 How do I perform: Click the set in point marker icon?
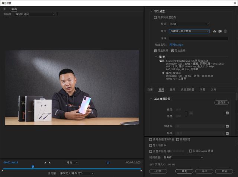45,162
